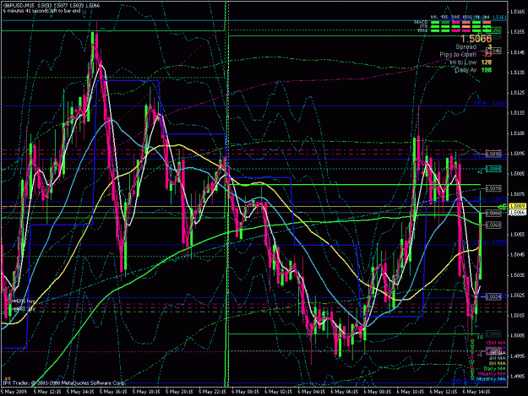Click the 1.5005 price axis label
The width and height of the screenshot is (528, 396).
click(x=518, y=336)
